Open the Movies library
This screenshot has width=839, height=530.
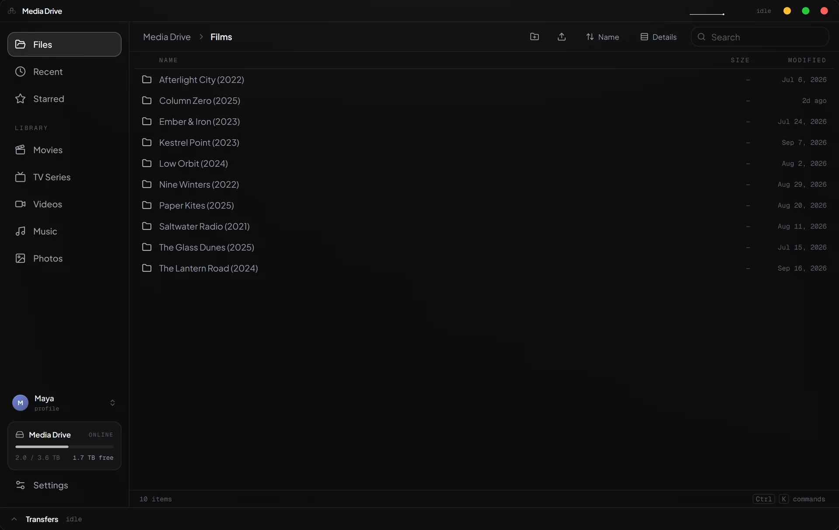tap(64, 150)
